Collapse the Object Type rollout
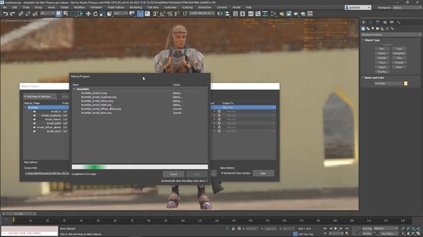423x237 pixels. click(x=363, y=40)
